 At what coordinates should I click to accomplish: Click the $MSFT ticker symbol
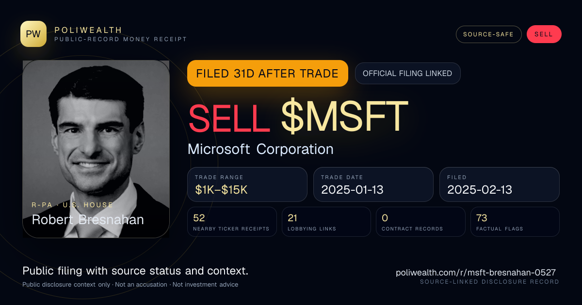pos(344,116)
